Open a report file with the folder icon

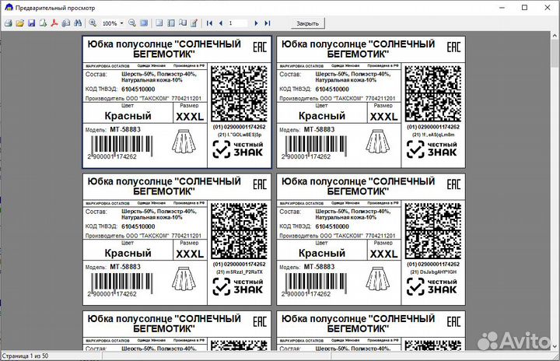coord(19,23)
